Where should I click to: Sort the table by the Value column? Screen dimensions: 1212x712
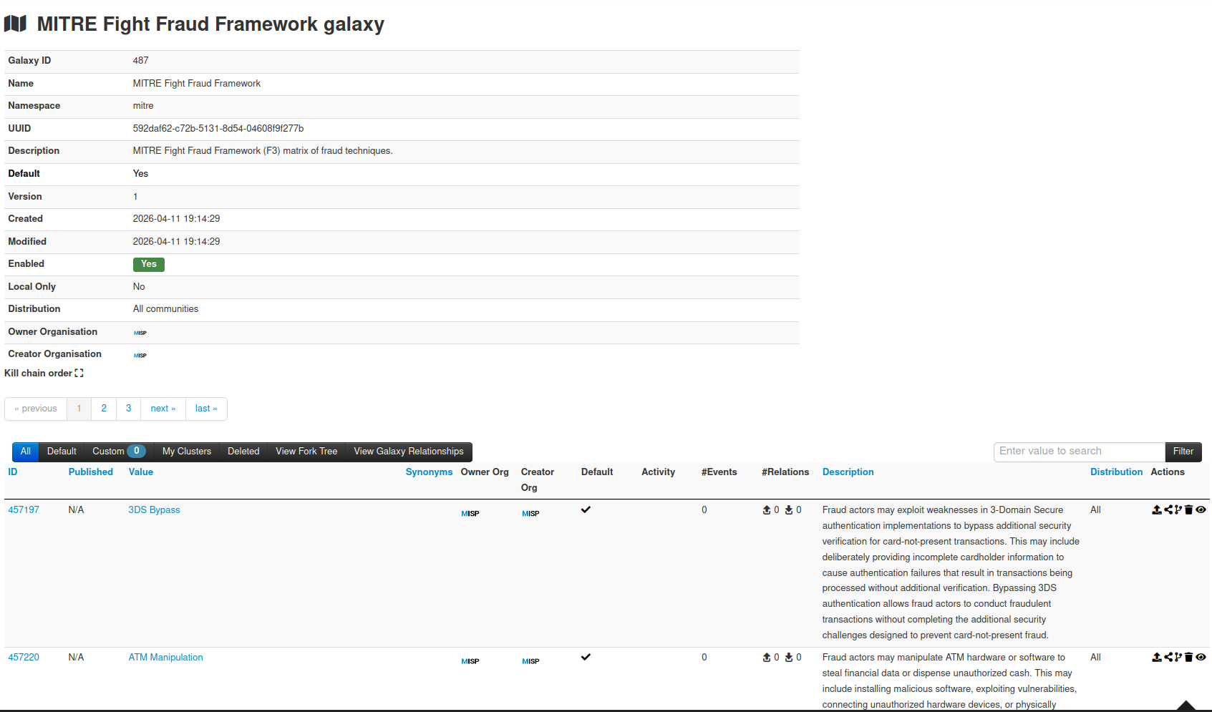point(140,472)
